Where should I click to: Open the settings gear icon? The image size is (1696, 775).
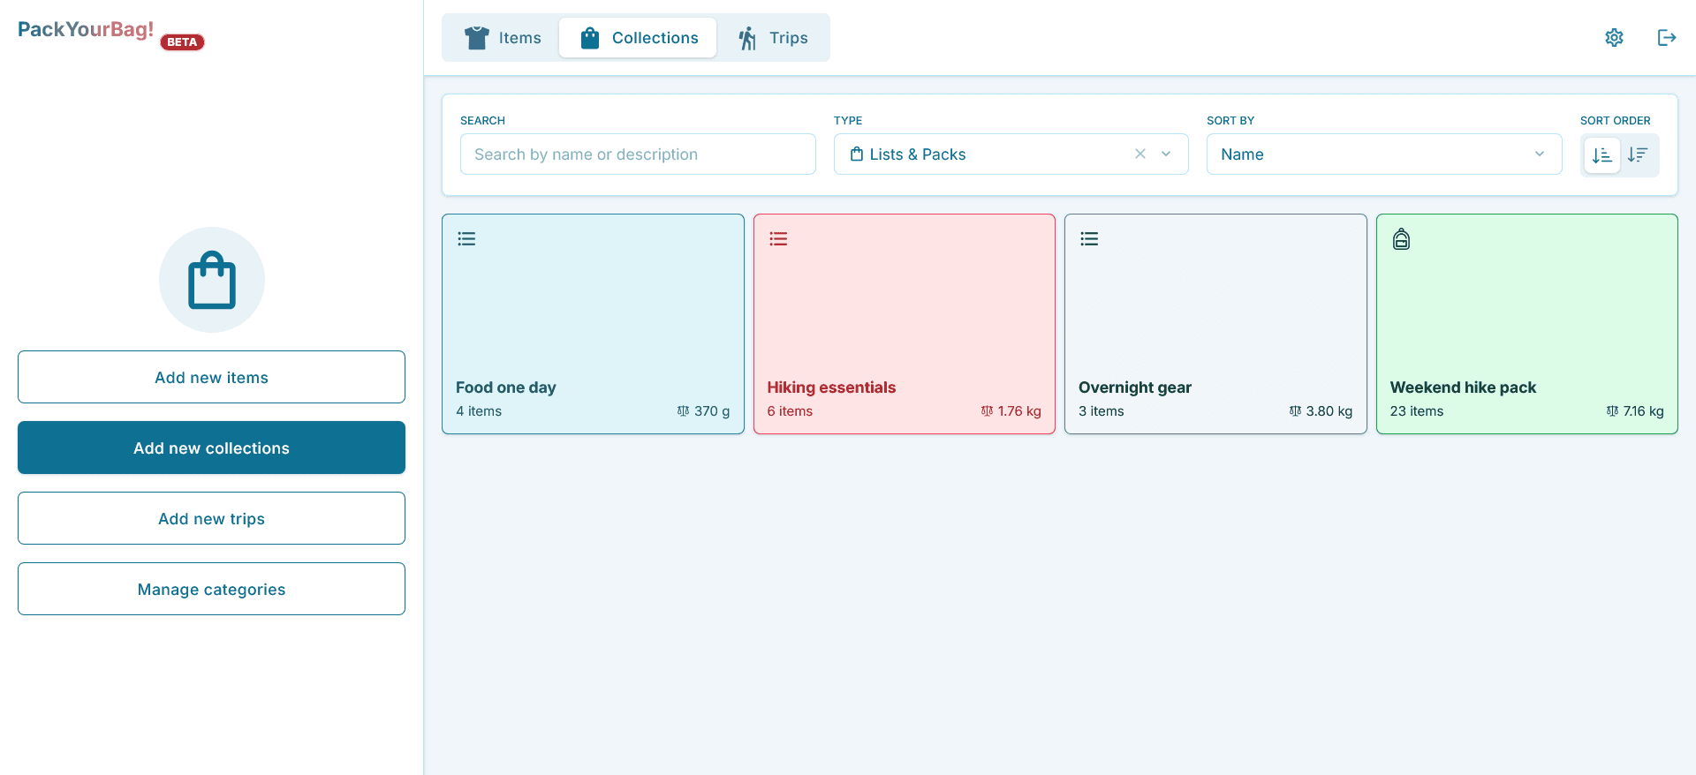(x=1614, y=37)
